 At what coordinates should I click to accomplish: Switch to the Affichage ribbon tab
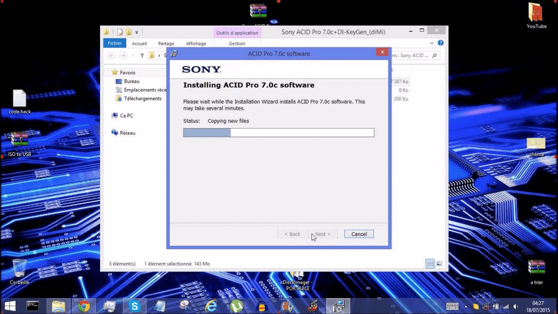[196, 43]
